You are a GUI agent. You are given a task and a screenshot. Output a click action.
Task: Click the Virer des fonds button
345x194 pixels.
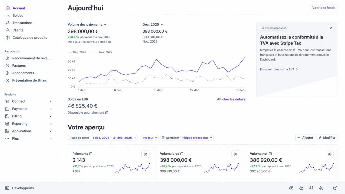point(324,8)
